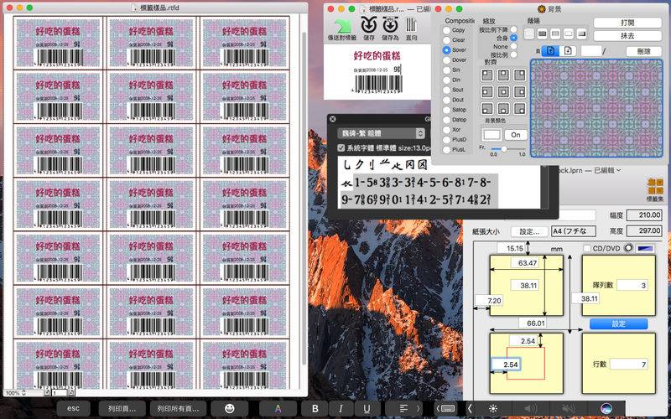Select the PlusD compositing radio button
Screen dimensions: 671x419
[x=447, y=140]
